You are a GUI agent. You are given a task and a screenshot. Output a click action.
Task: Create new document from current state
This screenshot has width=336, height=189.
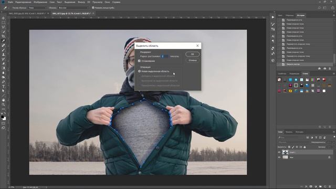319,69
